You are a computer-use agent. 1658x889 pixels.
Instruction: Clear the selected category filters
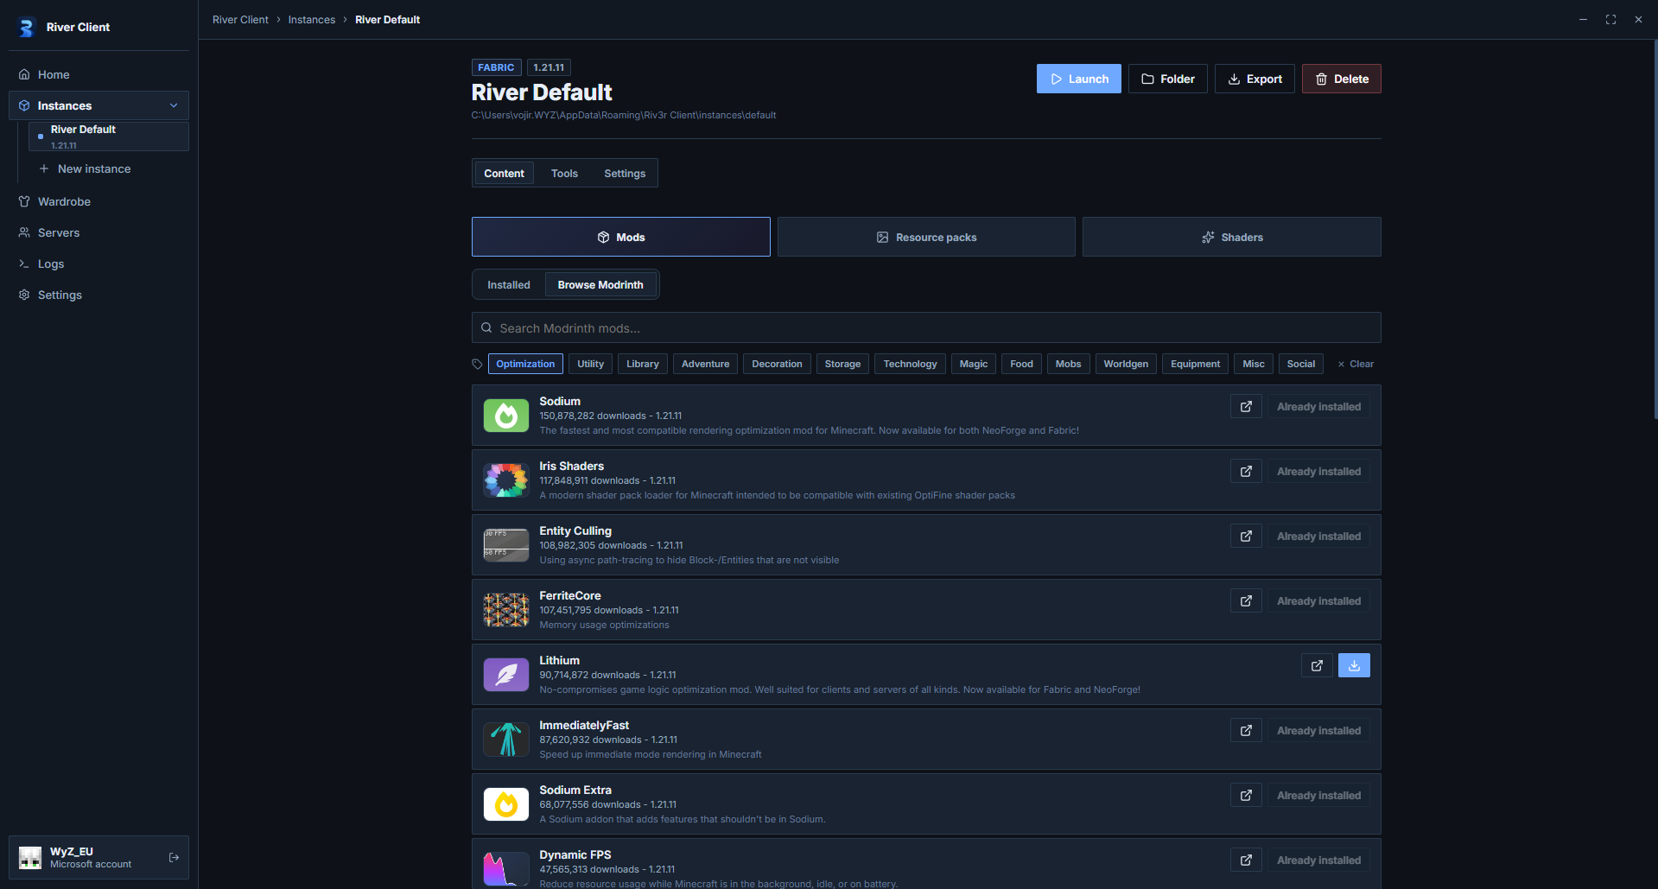(1356, 364)
